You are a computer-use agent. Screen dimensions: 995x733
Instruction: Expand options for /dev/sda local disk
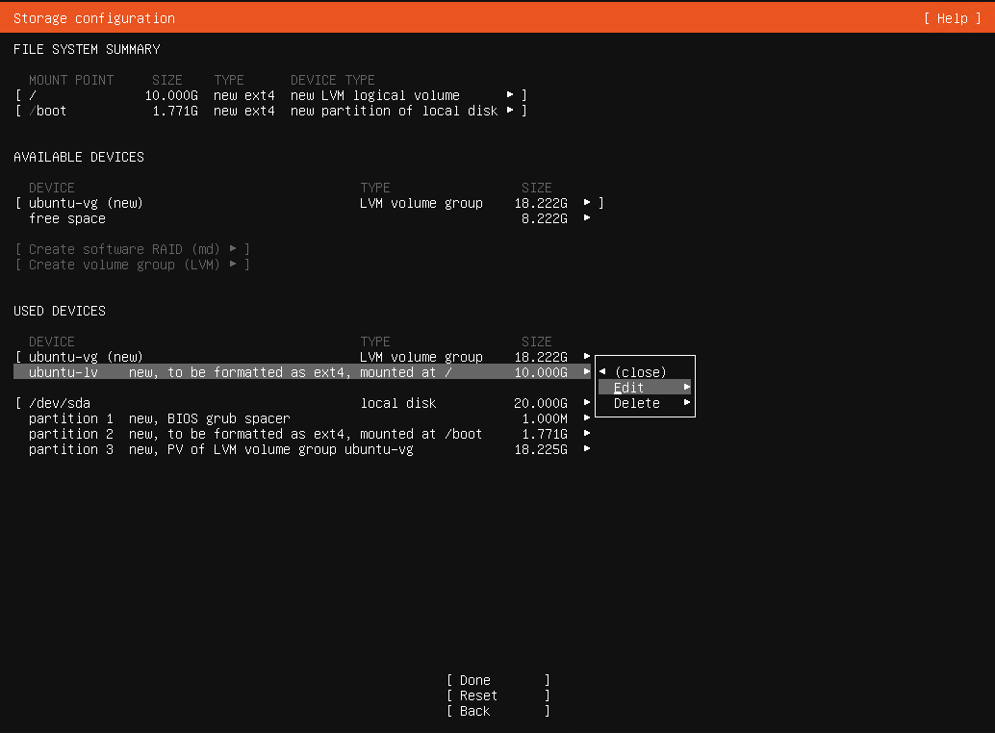[587, 403]
